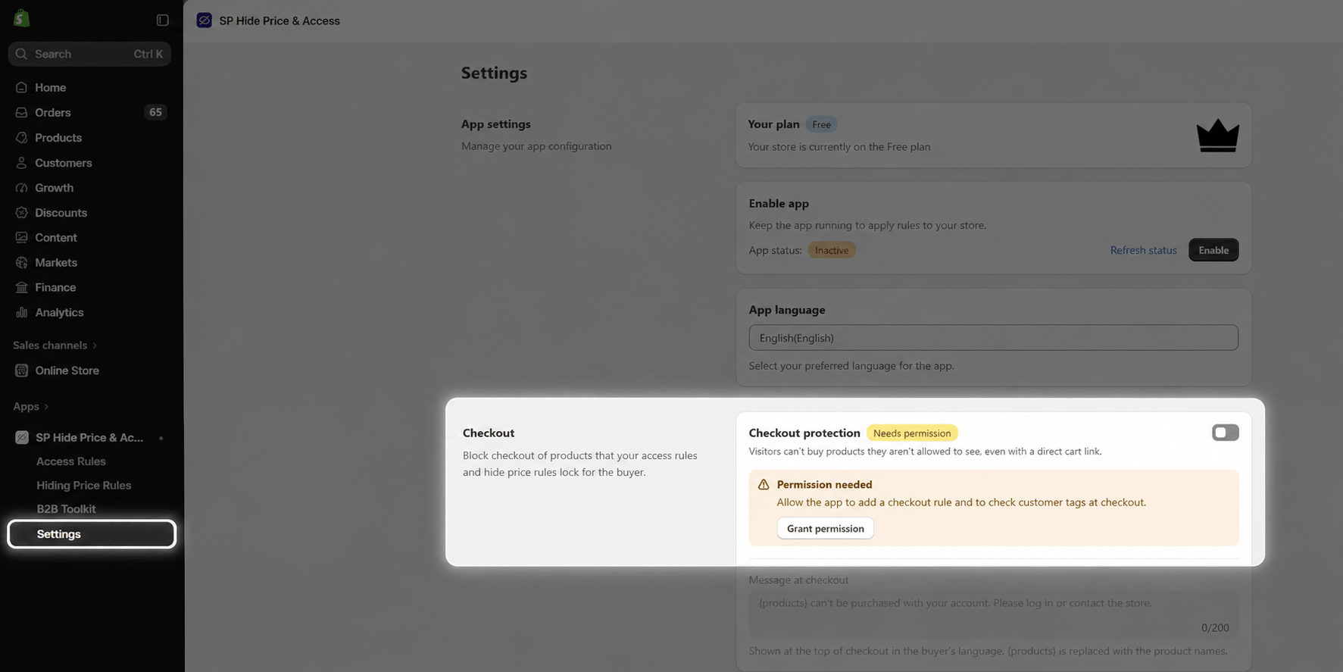
Task: Click the Analytics bar chart icon
Action: 21,312
